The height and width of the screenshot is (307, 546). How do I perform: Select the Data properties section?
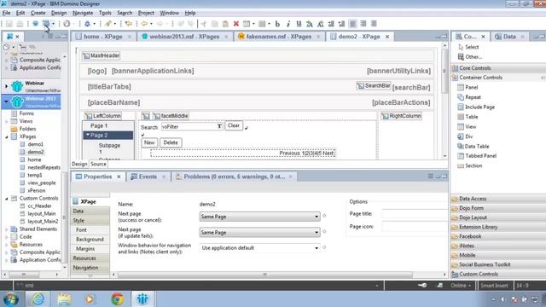point(90,211)
